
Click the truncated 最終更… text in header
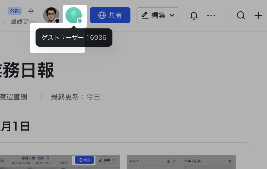click(23, 22)
